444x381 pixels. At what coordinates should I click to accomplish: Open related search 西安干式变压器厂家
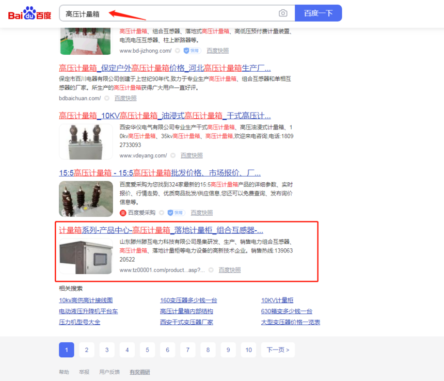pos(186,322)
